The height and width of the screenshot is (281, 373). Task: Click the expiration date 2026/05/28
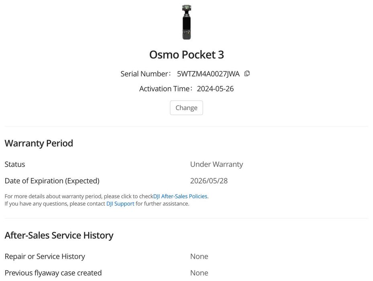coord(209,181)
